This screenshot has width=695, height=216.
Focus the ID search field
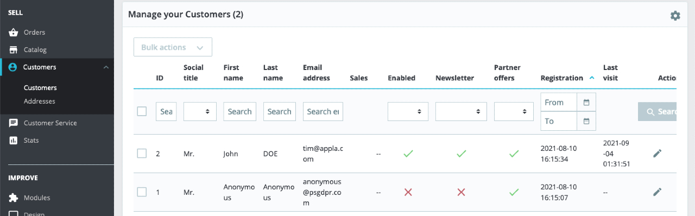tap(166, 111)
